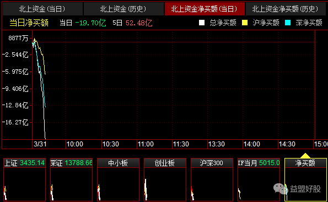Click the 8877万 y-axis label
The height and width of the screenshot is (202, 328).
pos(18,38)
